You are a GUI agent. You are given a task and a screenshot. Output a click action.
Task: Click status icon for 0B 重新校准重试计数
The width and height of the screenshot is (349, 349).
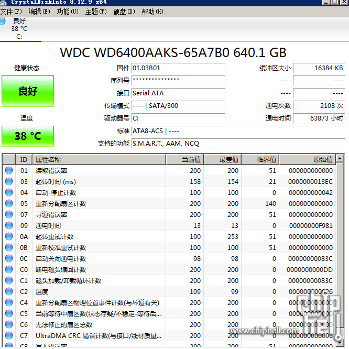click(x=9, y=247)
